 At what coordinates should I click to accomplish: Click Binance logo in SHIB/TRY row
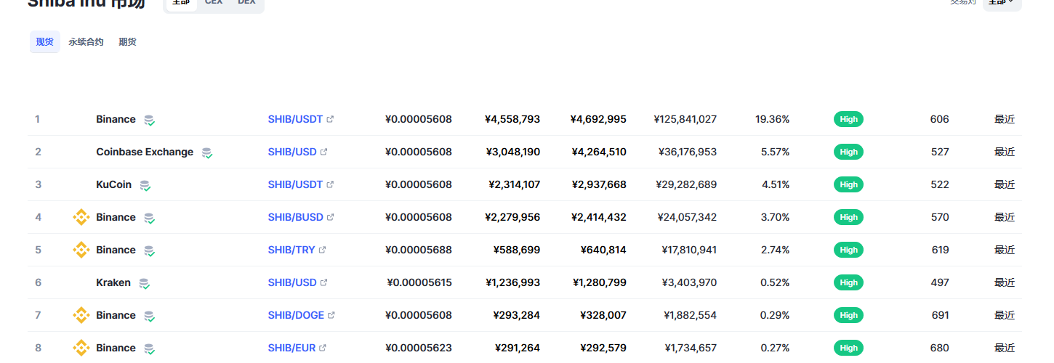pyautogui.click(x=81, y=250)
